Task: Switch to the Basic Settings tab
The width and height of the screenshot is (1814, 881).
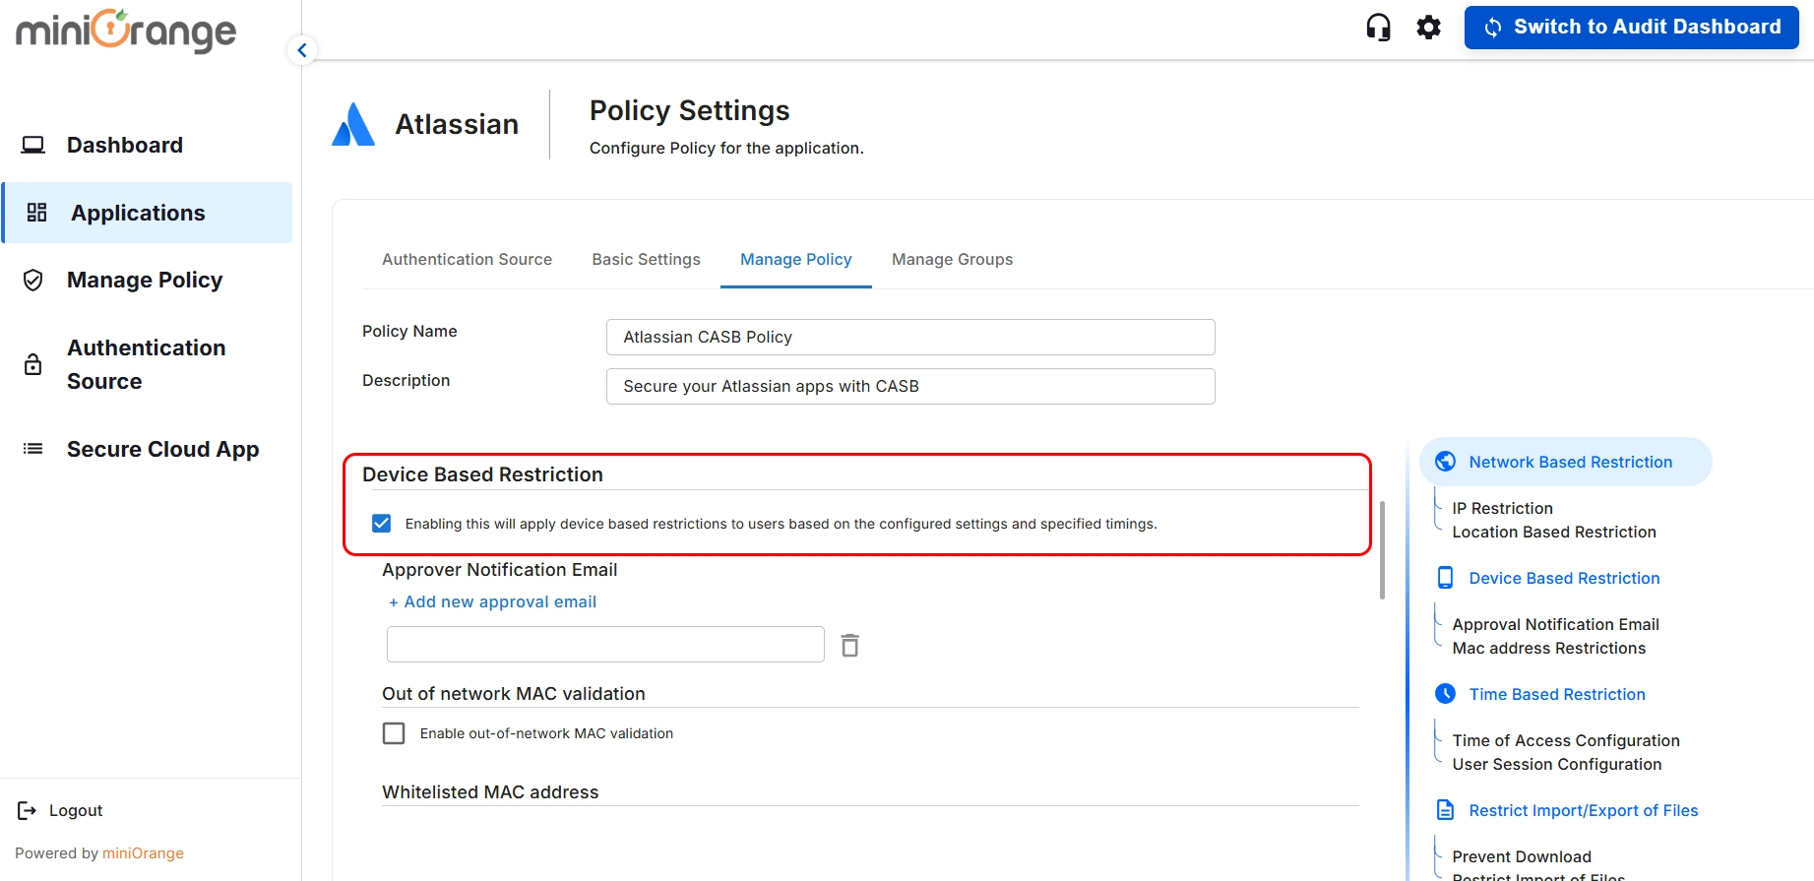Action: (646, 259)
